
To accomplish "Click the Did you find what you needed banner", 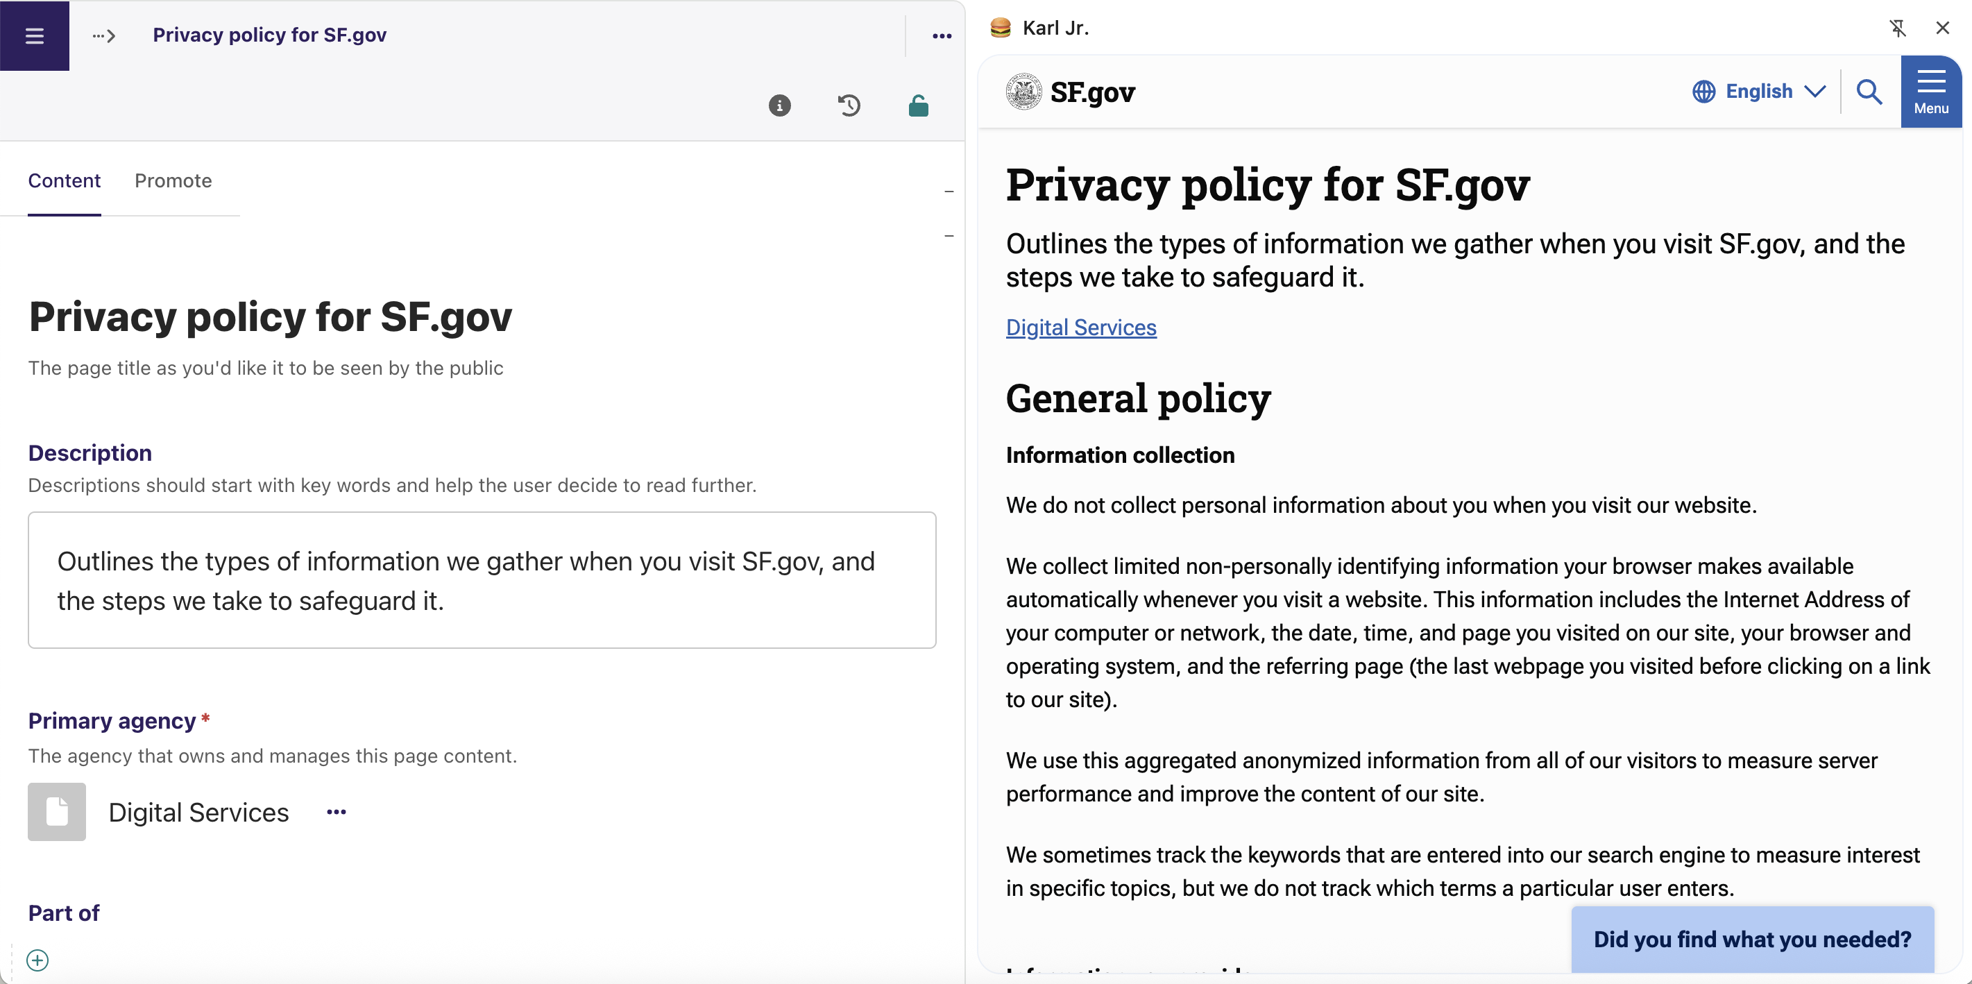I will (x=1751, y=939).
